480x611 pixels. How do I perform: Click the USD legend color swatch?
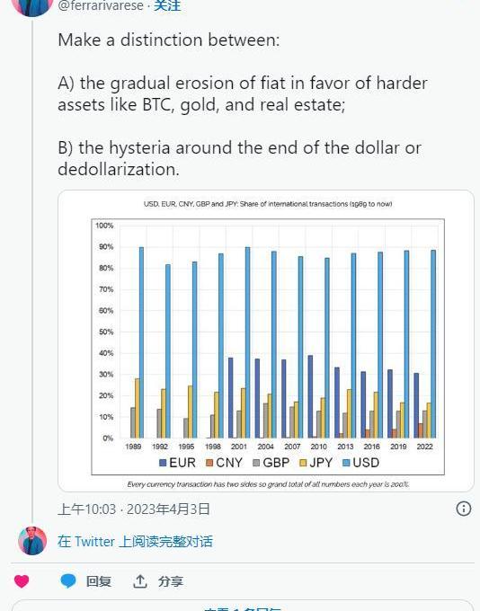[x=346, y=463]
